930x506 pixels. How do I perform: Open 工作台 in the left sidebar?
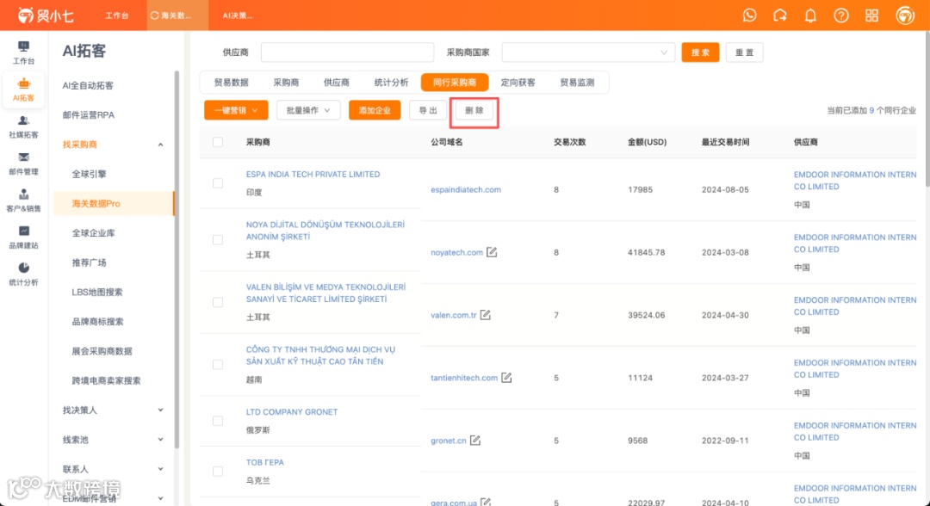coord(23,52)
